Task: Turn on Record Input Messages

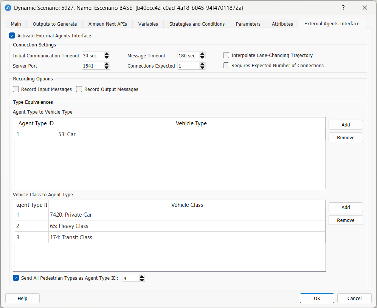Action: (x=16, y=89)
